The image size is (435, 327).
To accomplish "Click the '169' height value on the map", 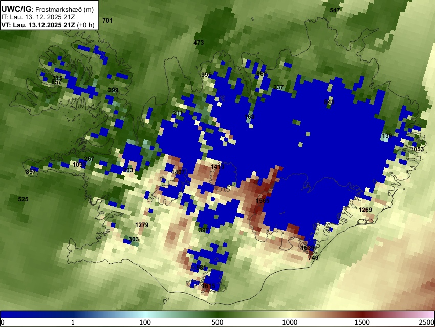I will click(x=249, y=117).
